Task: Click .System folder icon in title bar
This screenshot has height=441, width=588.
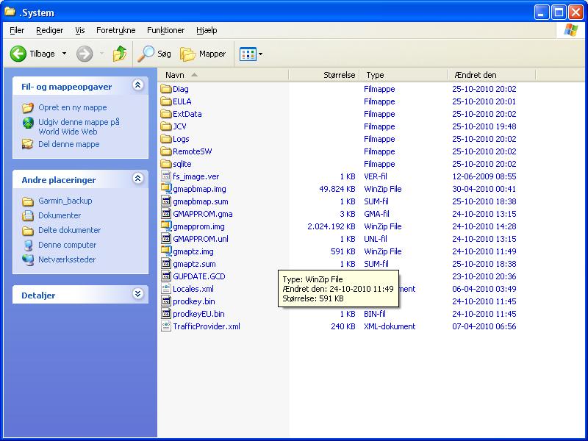Action: (x=10, y=12)
